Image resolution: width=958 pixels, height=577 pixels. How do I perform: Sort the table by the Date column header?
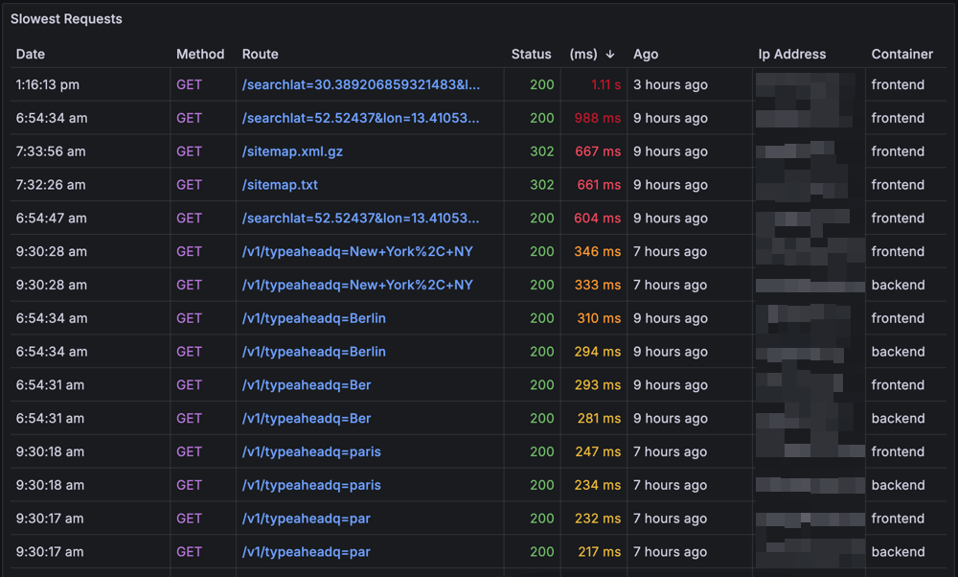pos(31,55)
